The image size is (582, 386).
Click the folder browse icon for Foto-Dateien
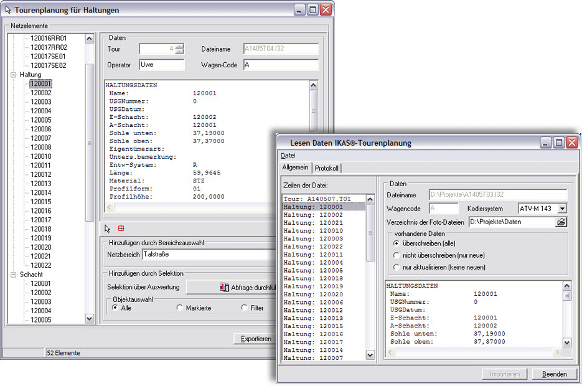click(561, 222)
